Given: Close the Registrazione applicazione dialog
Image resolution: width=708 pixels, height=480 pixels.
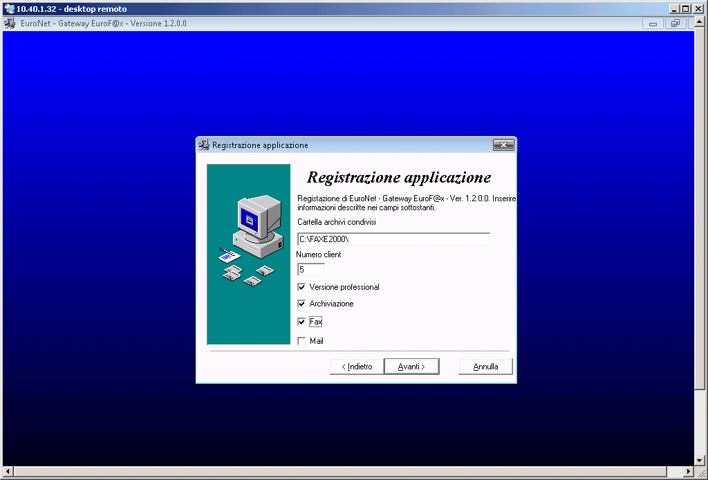Looking at the screenshot, I should (x=503, y=145).
